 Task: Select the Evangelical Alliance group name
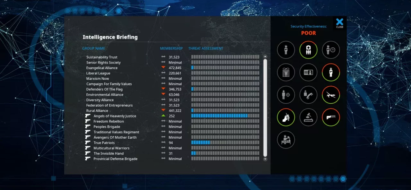pyautogui.click(x=102, y=68)
